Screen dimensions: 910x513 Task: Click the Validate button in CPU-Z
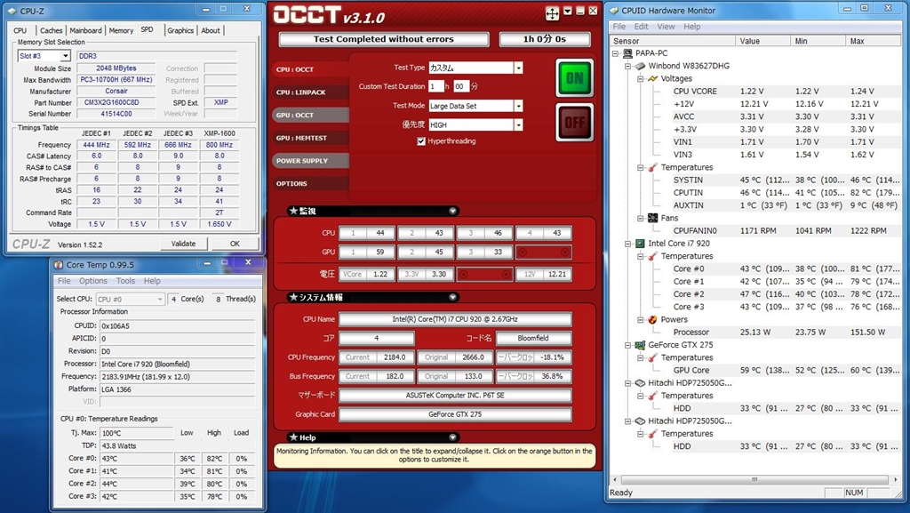click(183, 244)
